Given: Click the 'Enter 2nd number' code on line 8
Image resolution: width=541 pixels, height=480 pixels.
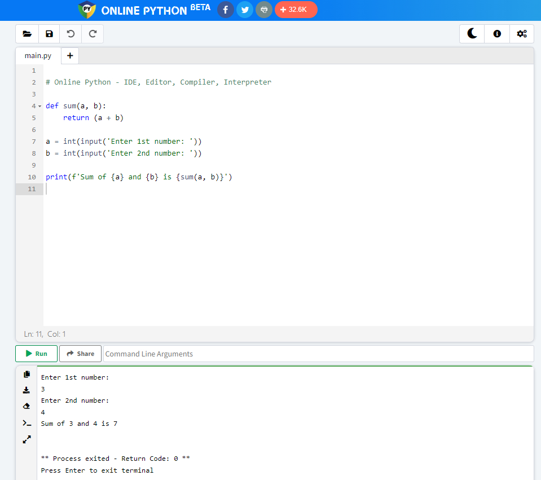Looking at the screenshot, I should click(124, 153).
